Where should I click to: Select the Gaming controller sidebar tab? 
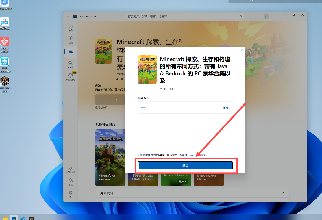click(x=71, y=52)
